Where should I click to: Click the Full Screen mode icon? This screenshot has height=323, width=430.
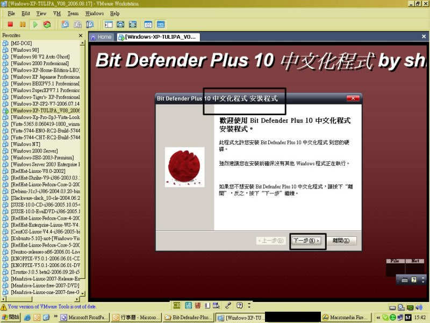[x=132, y=24]
